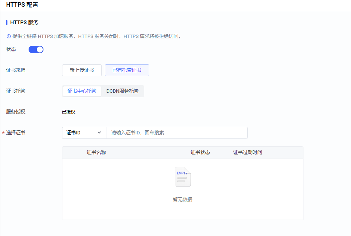
Task: Click the HTTPS 服务 section heading
Action: [x=24, y=22]
